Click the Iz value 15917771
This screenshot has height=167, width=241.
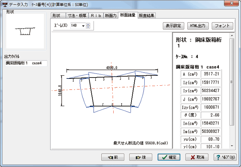(211, 82)
